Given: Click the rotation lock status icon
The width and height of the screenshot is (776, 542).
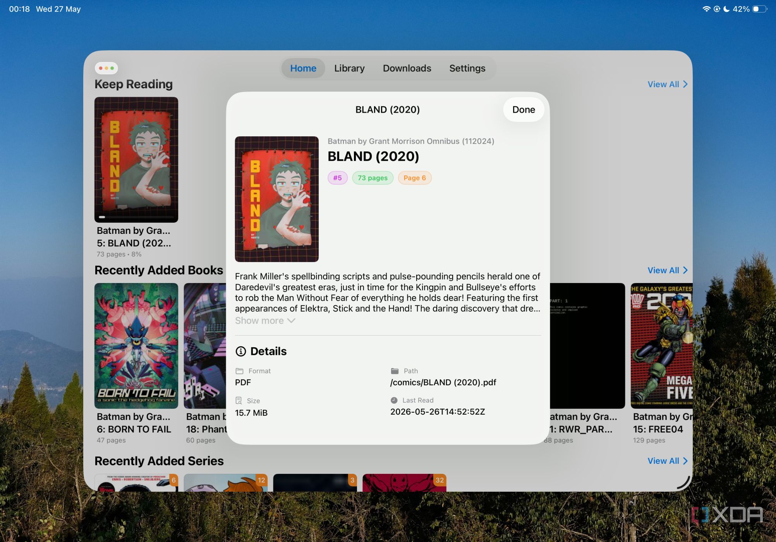Looking at the screenshot, I should [x=717, y=9].
